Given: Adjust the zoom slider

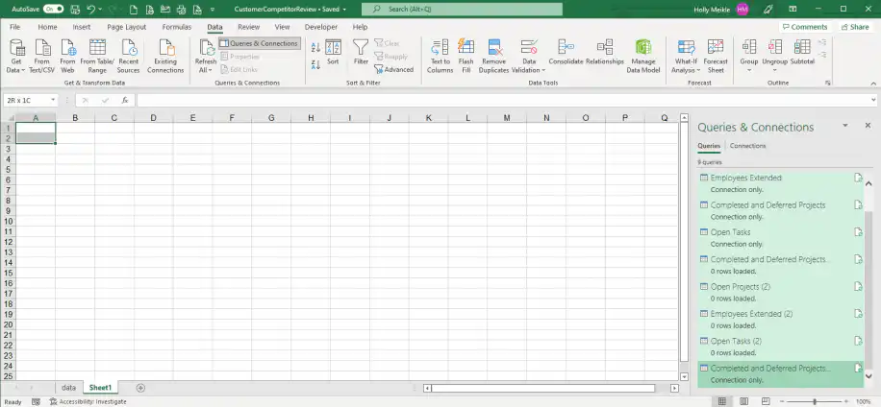Looking at the screenshot, I should 814,401.
